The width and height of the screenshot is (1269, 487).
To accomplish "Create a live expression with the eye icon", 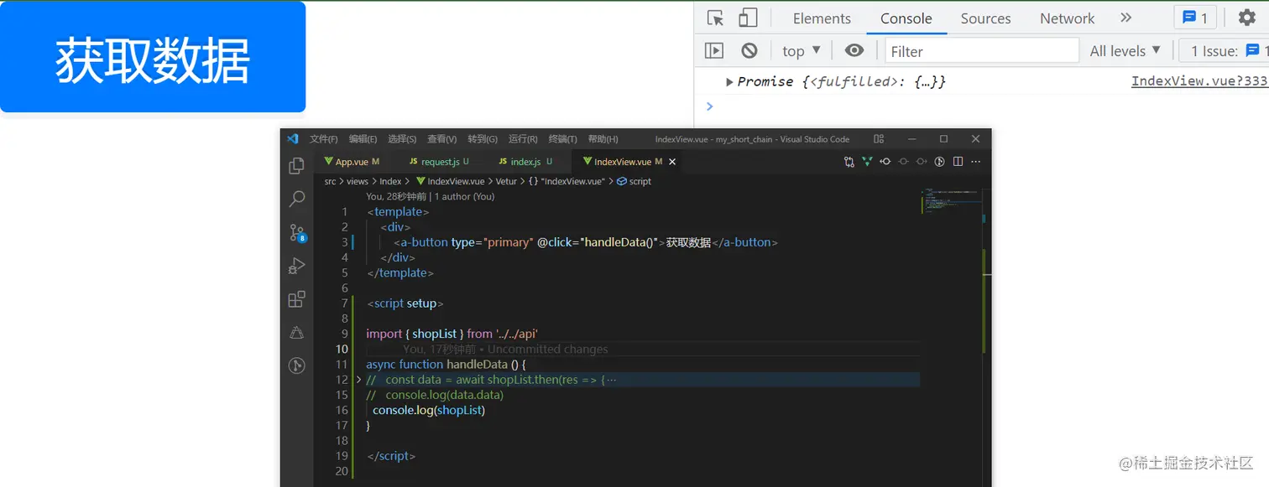I will click(854, 51).
